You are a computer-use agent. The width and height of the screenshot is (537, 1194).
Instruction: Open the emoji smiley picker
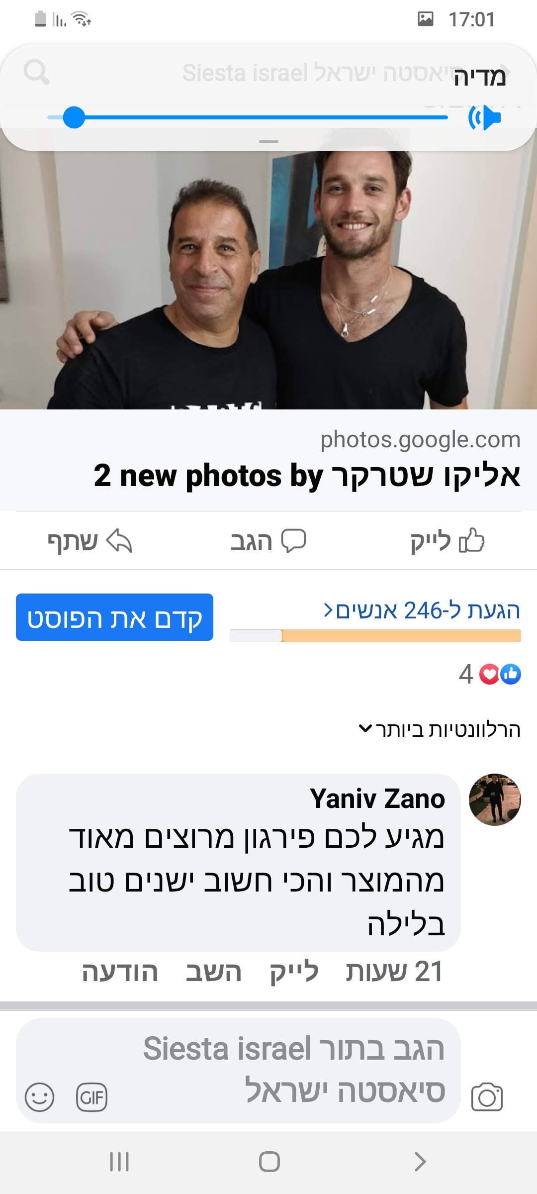(39, 1097)
